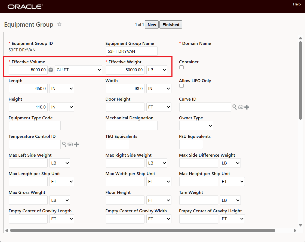This screenshot has width=305, height=242.
Task: Click the Effective Volume value field
Action: [x=28, y=70]
